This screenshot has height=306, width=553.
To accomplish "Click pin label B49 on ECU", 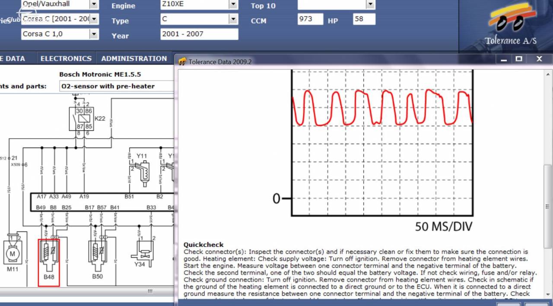I will pyautogui.click(x=41, y=208).
